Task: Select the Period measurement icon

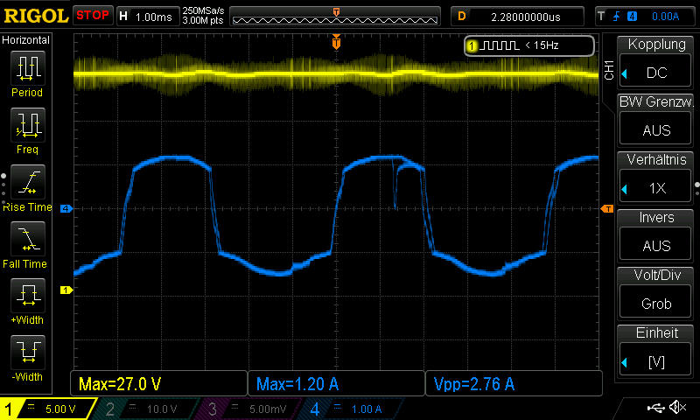Action: 28,68
